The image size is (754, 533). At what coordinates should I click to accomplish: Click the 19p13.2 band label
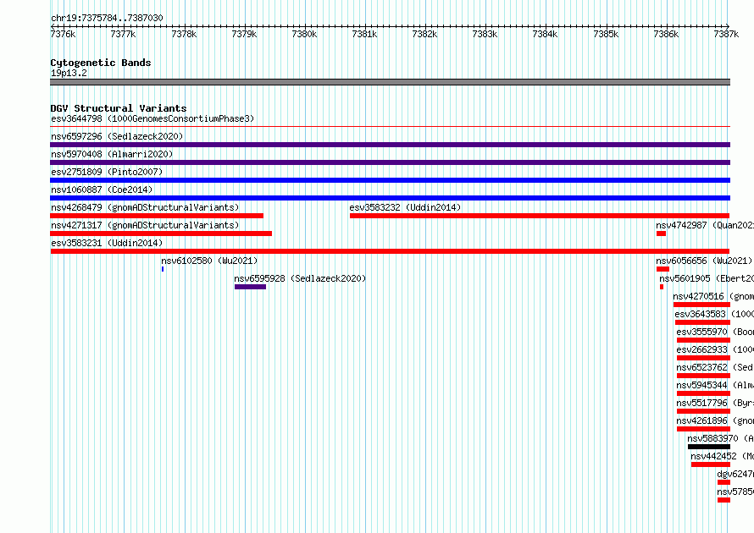[69, 73]
